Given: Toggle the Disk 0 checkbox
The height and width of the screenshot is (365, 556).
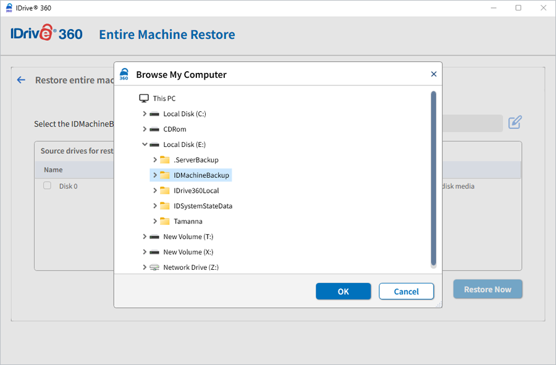Looking at the screenshot, I should (x=47, y=185).
